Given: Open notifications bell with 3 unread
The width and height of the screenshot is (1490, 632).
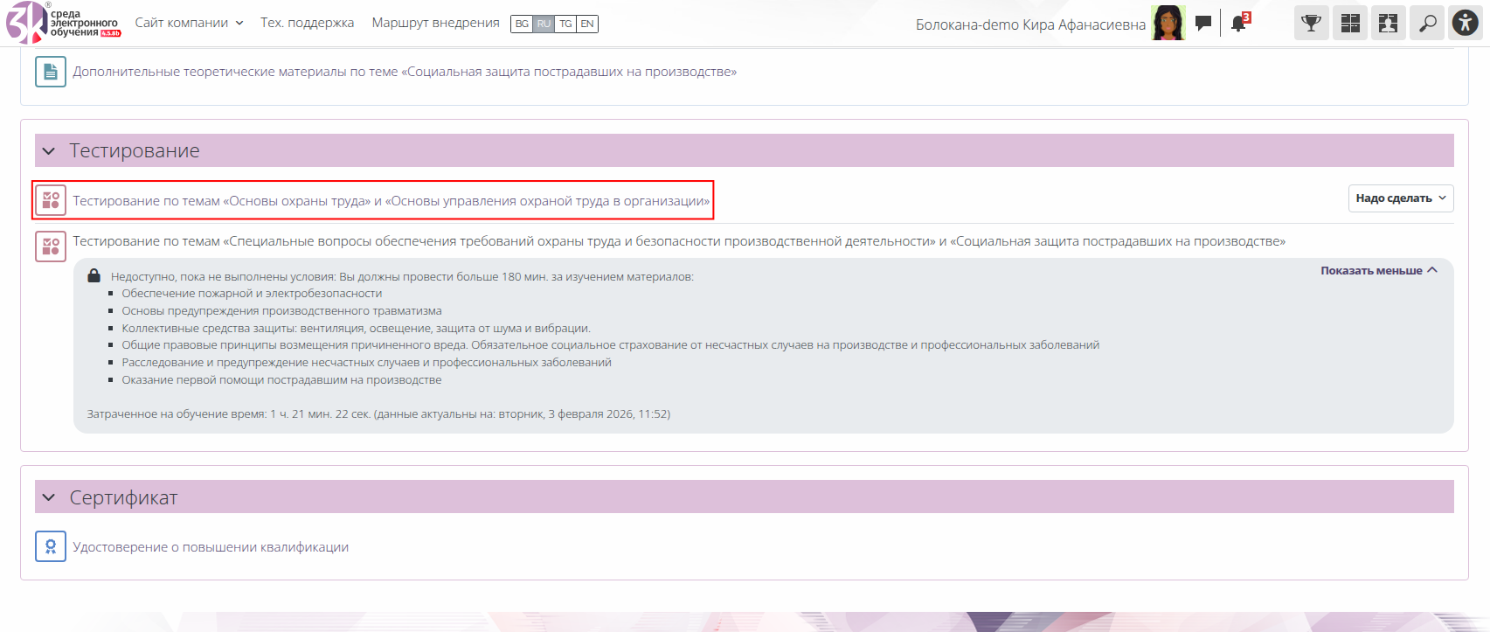Looking at the screenshot, I should [1238, 24].
